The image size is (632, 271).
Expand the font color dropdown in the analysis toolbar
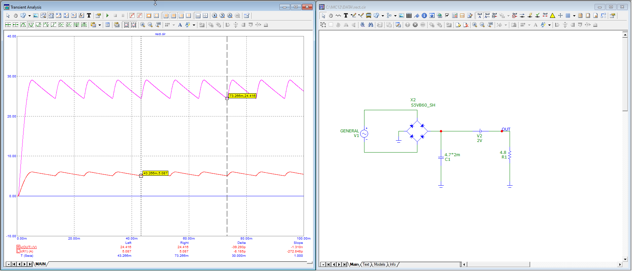194,25
